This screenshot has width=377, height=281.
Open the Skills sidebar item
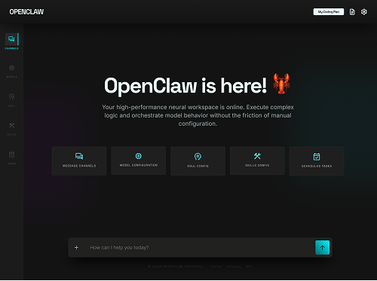click(x=11, y=129)
